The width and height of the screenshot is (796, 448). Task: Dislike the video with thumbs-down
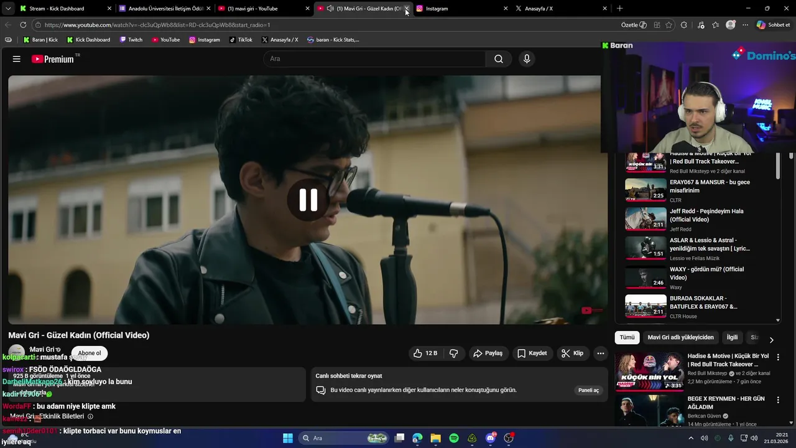pyautogui.click(x=454, y=353)
